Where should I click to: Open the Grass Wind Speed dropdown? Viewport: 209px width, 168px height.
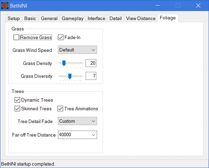(77, 50)
